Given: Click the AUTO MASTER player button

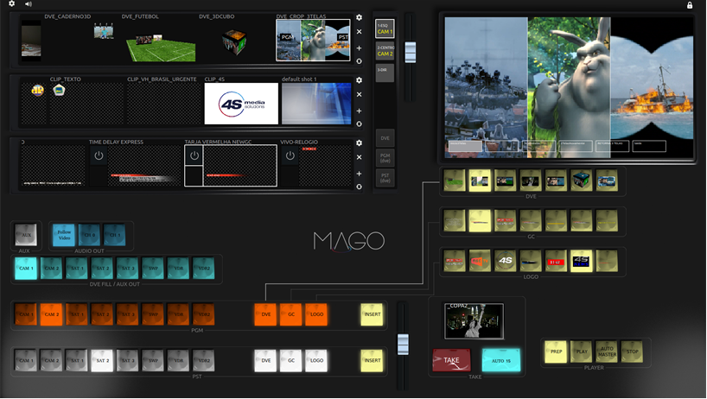Looking at the screenshot, I should [607, 351].
